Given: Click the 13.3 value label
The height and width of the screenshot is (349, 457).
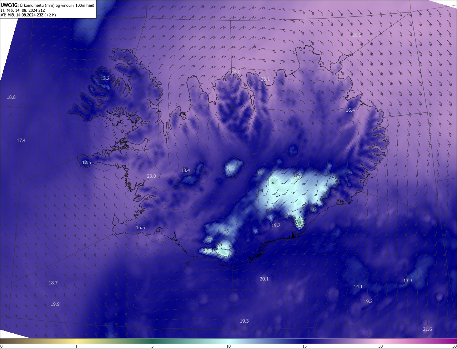Looking at the screenshot, I should (408, 280).
